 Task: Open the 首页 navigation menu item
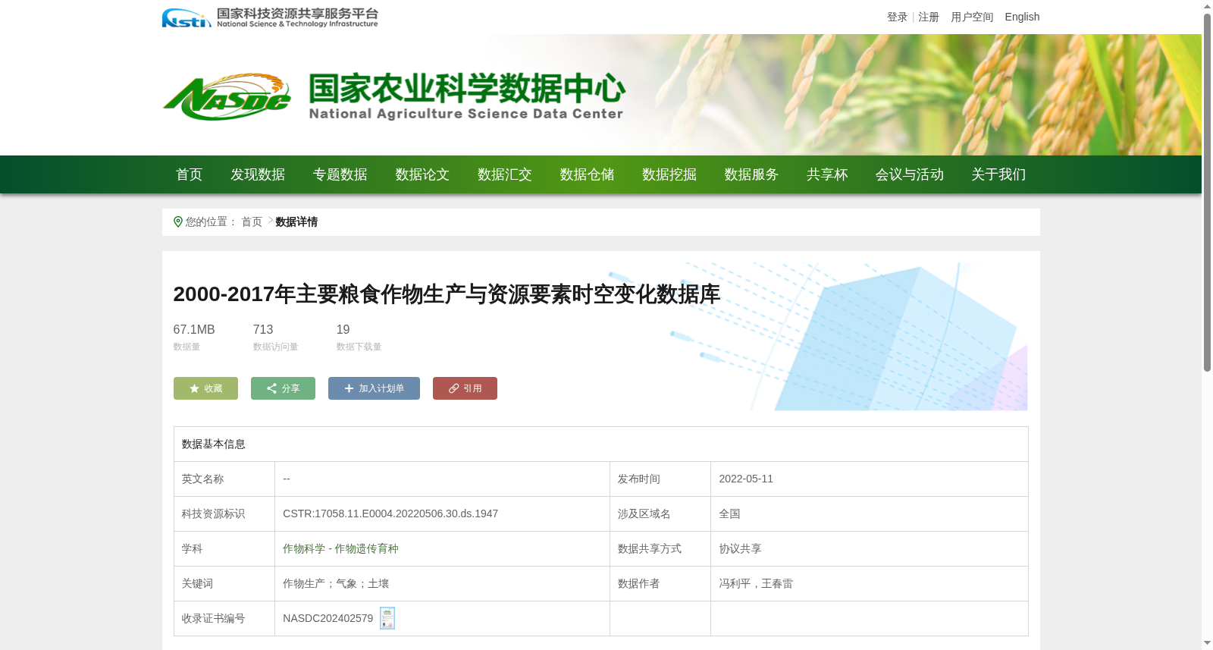(190, 174)
